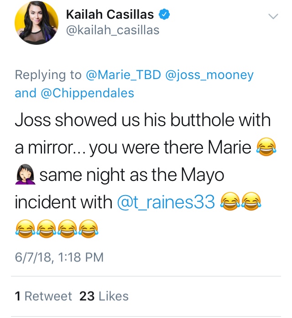
Task: Click last laughing emoji on last line
Action: point(89,228)
